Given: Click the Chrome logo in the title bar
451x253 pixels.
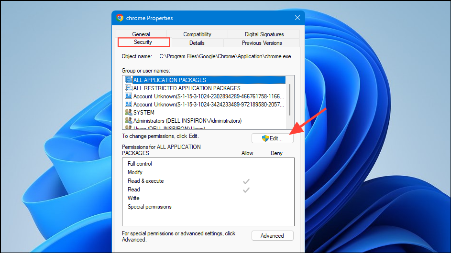Looking at the screenshot, I should (120, 18).
